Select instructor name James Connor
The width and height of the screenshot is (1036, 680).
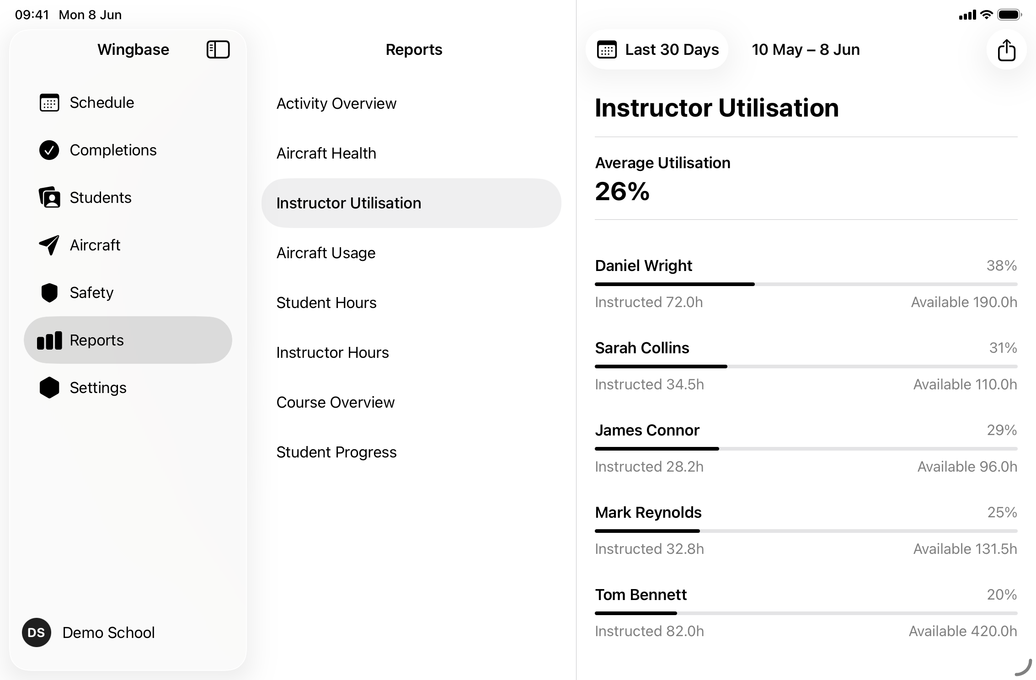(x=647, y=430)
